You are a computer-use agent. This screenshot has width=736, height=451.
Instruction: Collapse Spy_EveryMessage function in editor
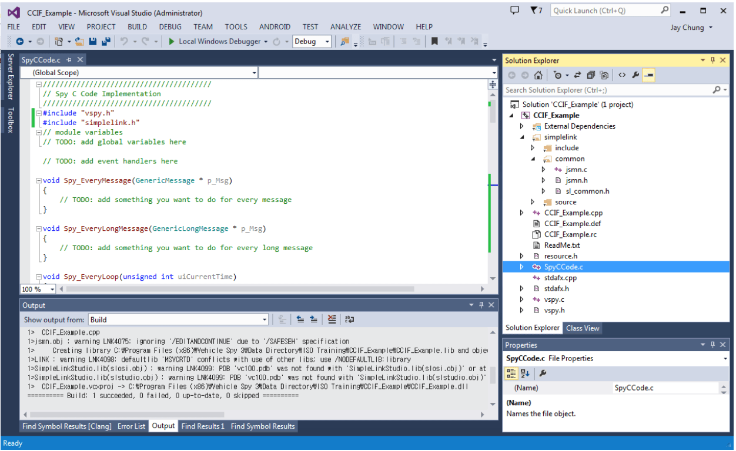coord(38,180)
